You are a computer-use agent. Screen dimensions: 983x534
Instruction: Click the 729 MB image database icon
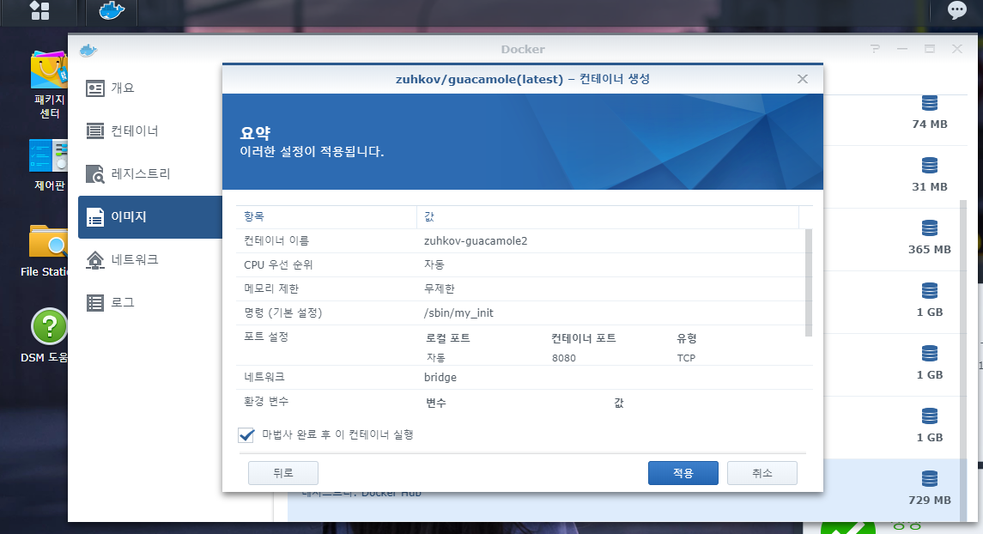point(930,479)
